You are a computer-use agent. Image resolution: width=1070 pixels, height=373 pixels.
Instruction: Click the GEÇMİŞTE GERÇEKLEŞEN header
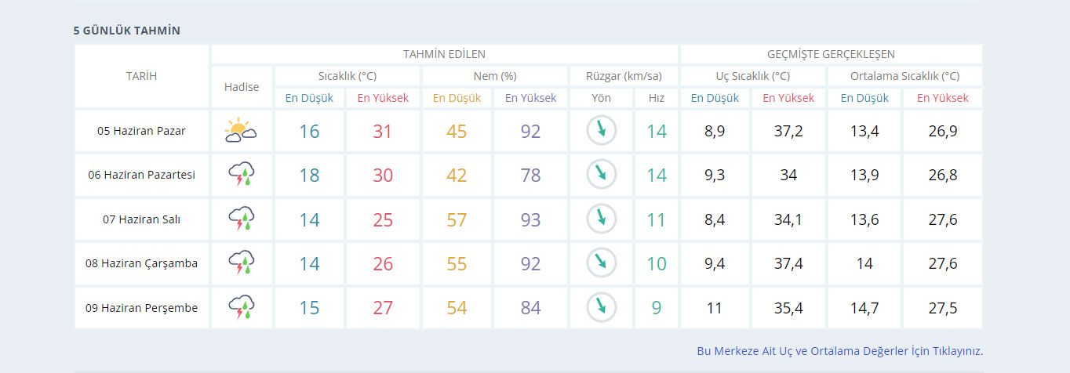point(831,54)
